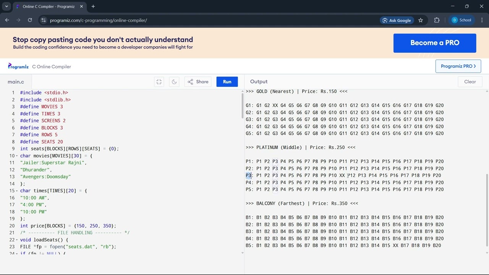489x275 pixels.
Task: Click the FILE HANDLING comment line
Action: pos(75,233)
